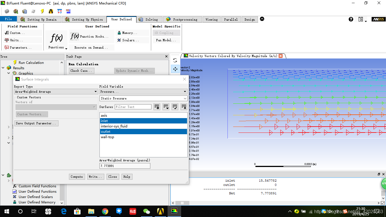Open the Viewing tab
The image size is (386, 217).
212,19
